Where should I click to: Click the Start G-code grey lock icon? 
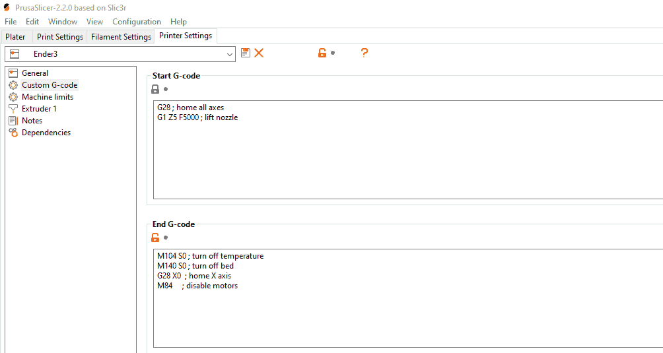tap(155, 89)
